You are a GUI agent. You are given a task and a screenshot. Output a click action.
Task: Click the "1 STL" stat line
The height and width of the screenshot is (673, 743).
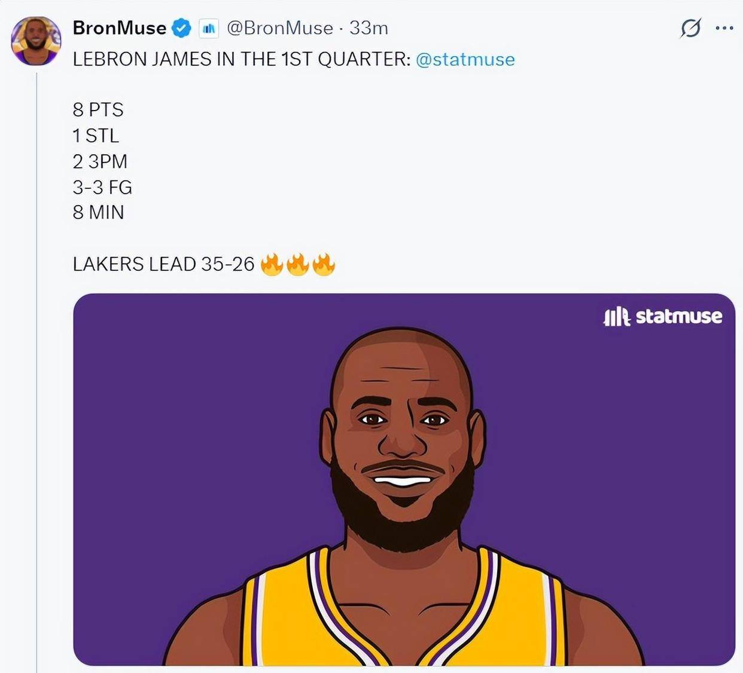[x=96, y=136]
